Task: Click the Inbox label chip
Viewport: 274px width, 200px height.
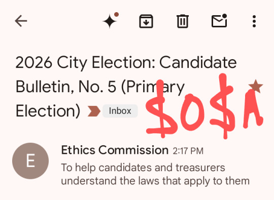Action: [x=120, y=111]
